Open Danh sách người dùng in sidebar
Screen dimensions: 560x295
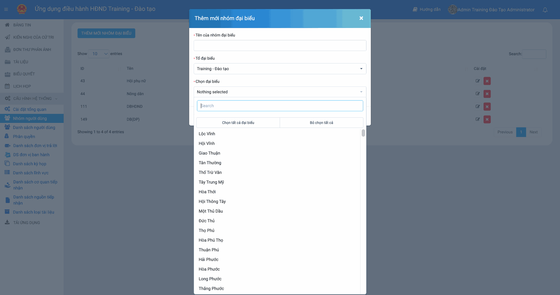click(34, 128)
